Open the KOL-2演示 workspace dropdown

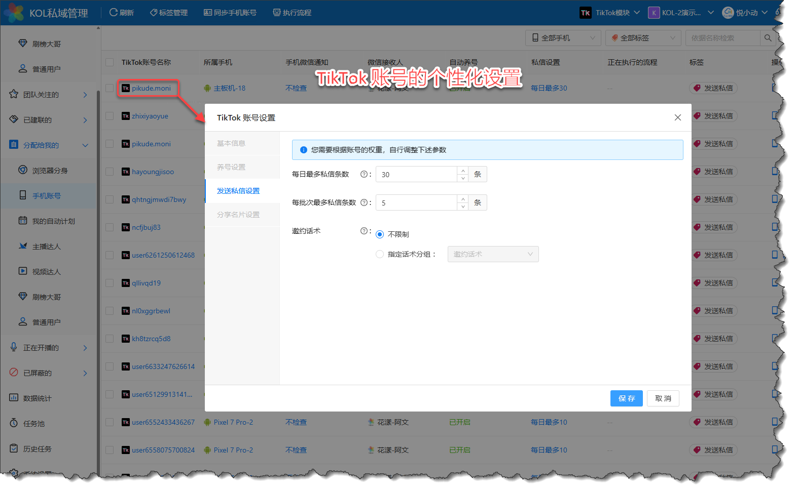(x=681, y=13)
